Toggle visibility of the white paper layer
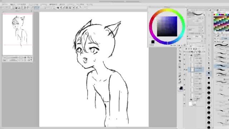Viewport: 229px width, 129px height. click(x=185, y=104)
